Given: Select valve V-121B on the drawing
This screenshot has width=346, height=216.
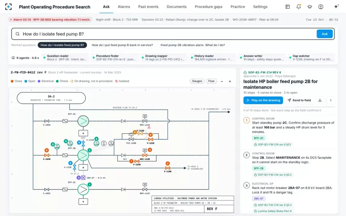Looking at the screenshot, I should click(150, 139).
